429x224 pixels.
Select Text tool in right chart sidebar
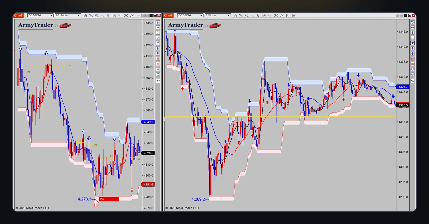tap(412, 43)
